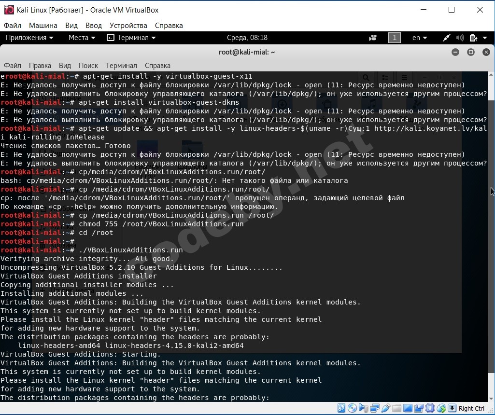Click the audio status icon in VirtualBox bar

coord(363,408)
